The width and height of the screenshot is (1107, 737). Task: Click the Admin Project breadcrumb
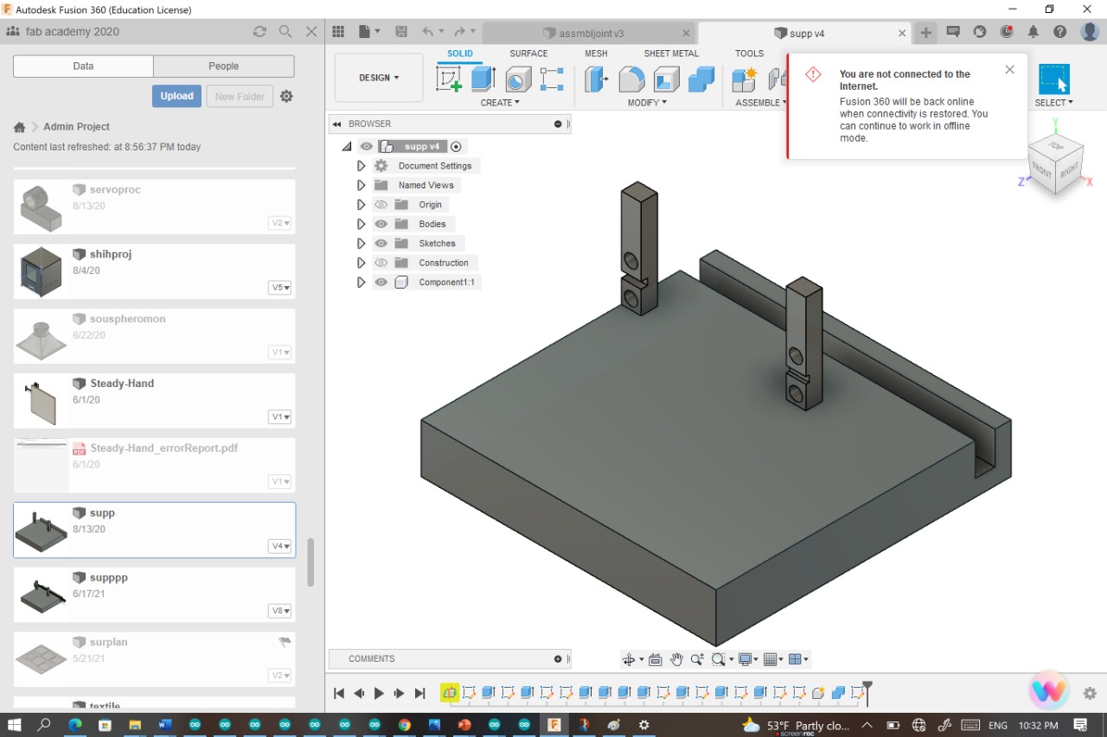coord(77,127)
